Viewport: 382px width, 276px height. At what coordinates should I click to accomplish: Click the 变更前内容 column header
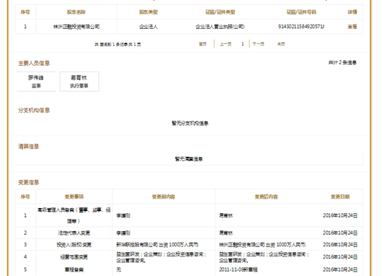click(164, 197)
